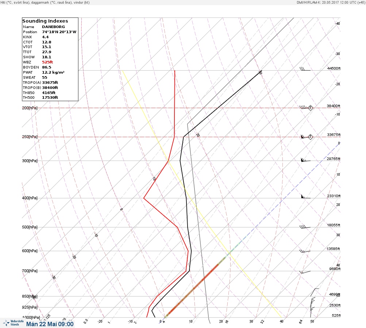Image resolution: width=366 pixels, height=328 pixels.
Task: Click the 2530ft altitude label
Action: [335, 305]
